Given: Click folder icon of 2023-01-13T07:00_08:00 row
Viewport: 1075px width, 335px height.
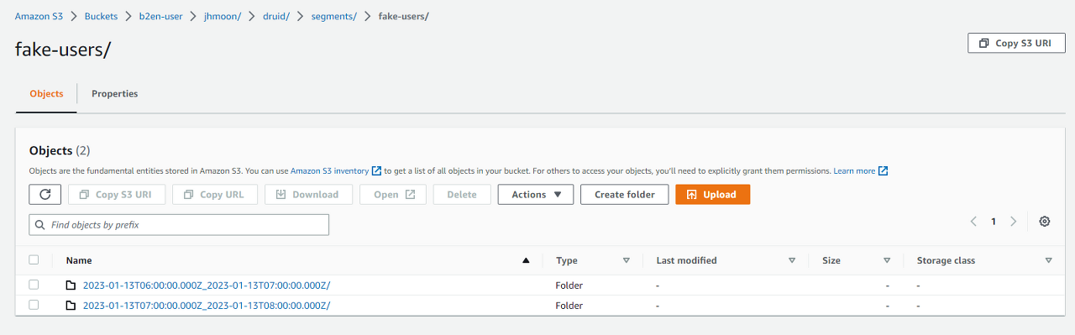Looking at the screenshot, I should 71,306.
